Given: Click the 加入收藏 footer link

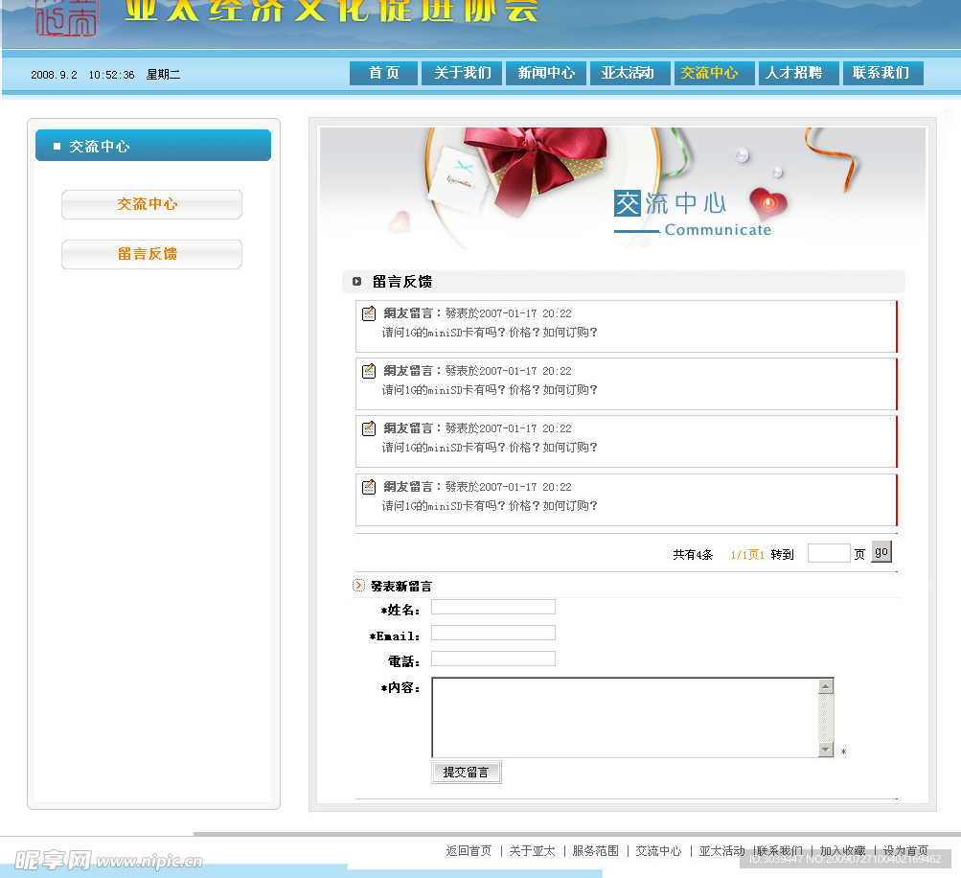Looking at the screenshot, I should tap(843, 851).
